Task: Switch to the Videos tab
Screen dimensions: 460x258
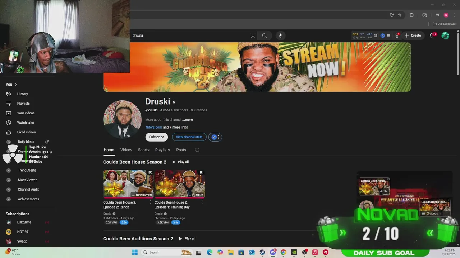Action: tap(126, 150)
